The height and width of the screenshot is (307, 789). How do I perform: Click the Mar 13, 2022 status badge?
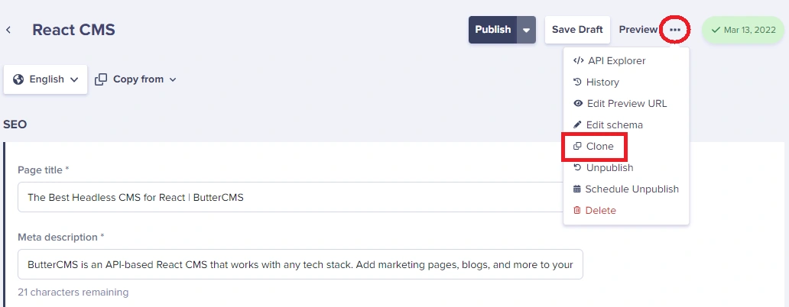[743, 30]
